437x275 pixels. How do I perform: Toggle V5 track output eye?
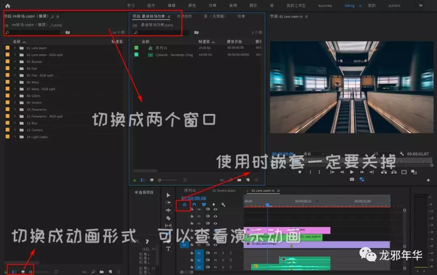(215, 216)
